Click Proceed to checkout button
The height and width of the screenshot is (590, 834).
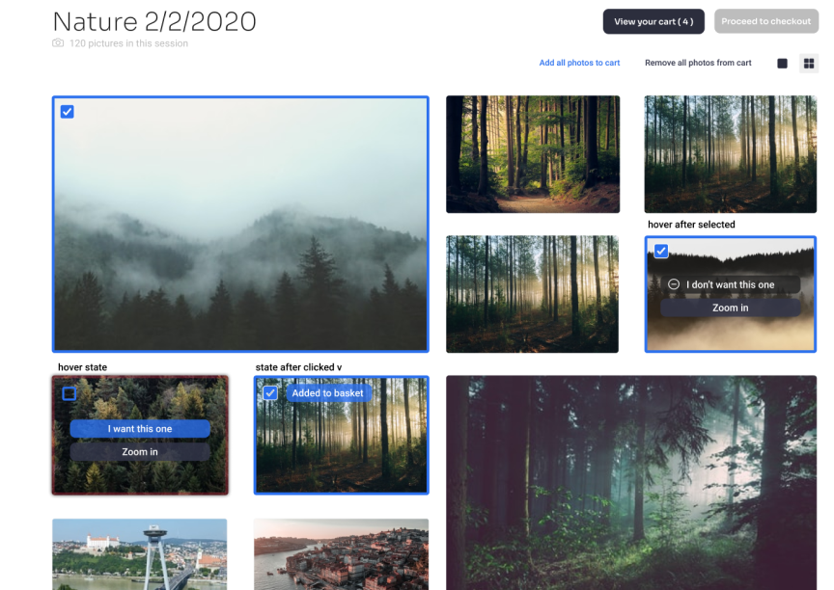(765, 21)
